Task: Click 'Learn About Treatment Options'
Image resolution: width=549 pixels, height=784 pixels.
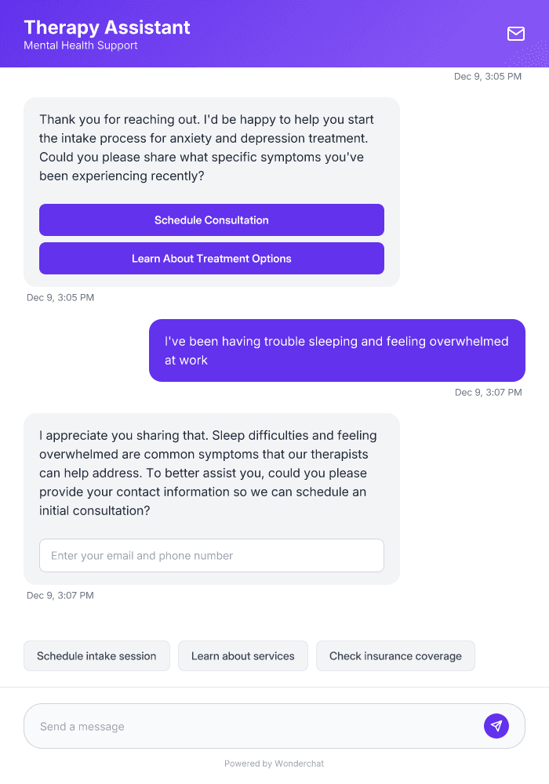Action: click(x=211, y=258)
